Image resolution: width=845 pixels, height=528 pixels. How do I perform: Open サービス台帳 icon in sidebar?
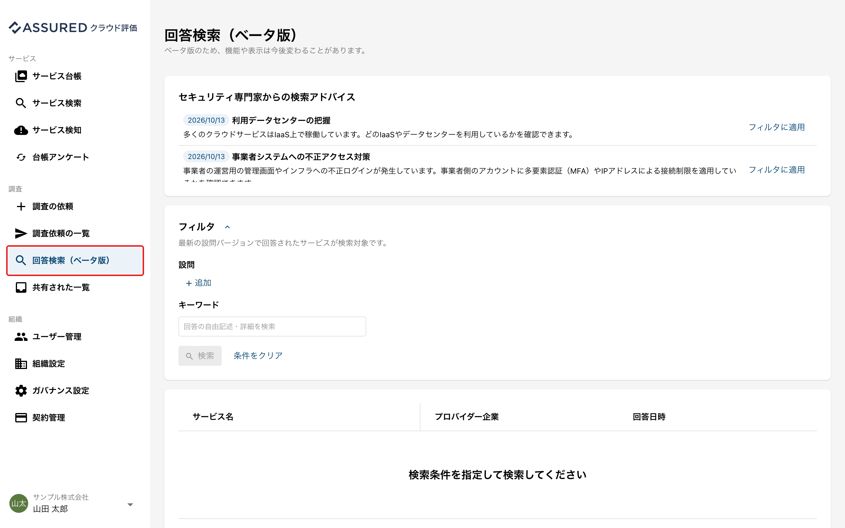pyautogui.click(x=21, y=76)
